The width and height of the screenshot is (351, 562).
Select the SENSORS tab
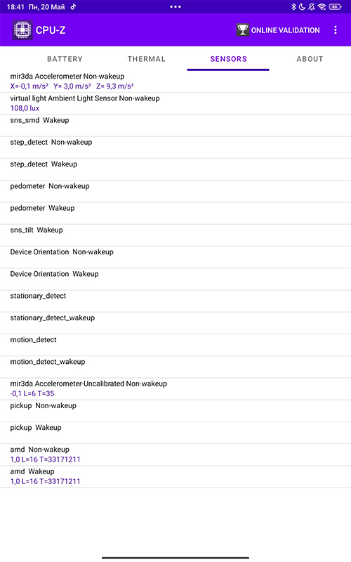[228, 59]
